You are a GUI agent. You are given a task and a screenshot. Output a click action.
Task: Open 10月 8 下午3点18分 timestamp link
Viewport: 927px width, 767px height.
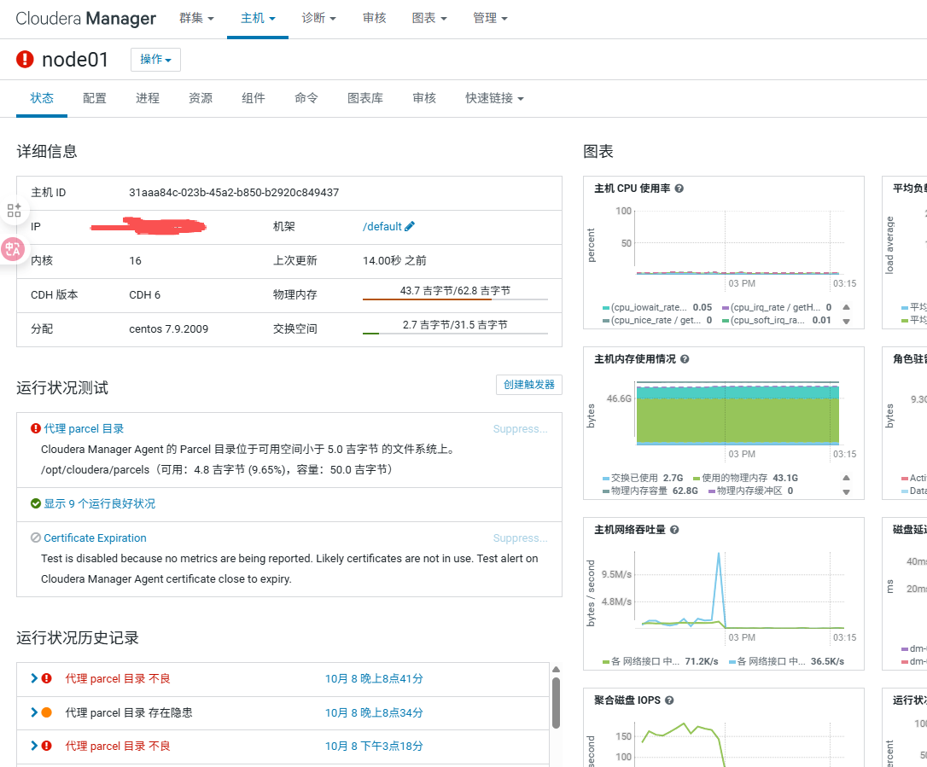pyautogui.click(x=374, y=746)
